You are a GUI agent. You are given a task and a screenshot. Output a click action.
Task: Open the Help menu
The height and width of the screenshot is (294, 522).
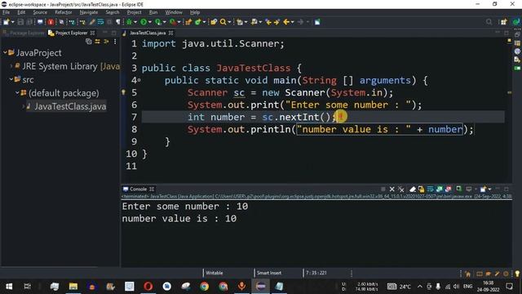[195, 12]
